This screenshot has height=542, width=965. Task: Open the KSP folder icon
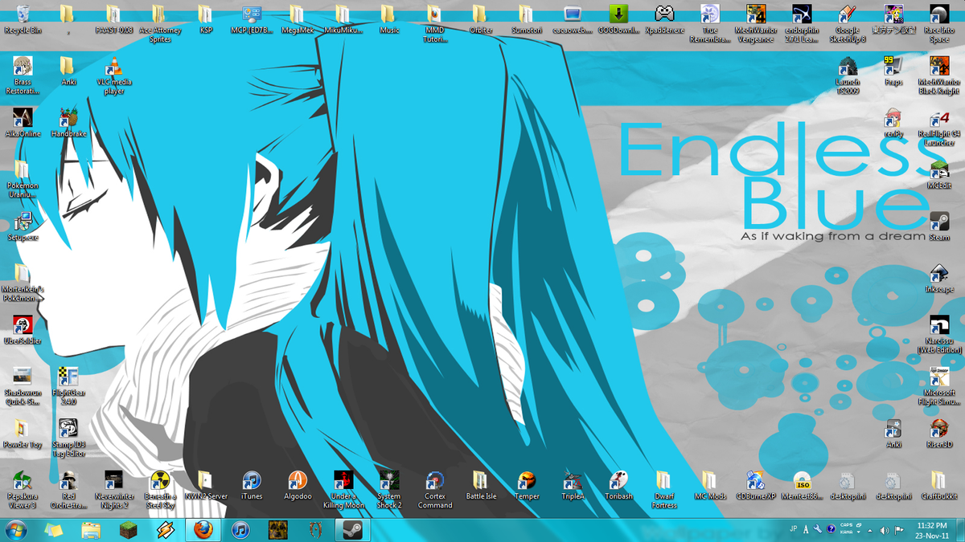click(206, 20)
